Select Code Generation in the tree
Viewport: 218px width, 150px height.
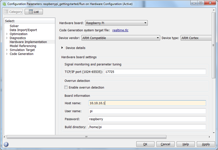22,54
